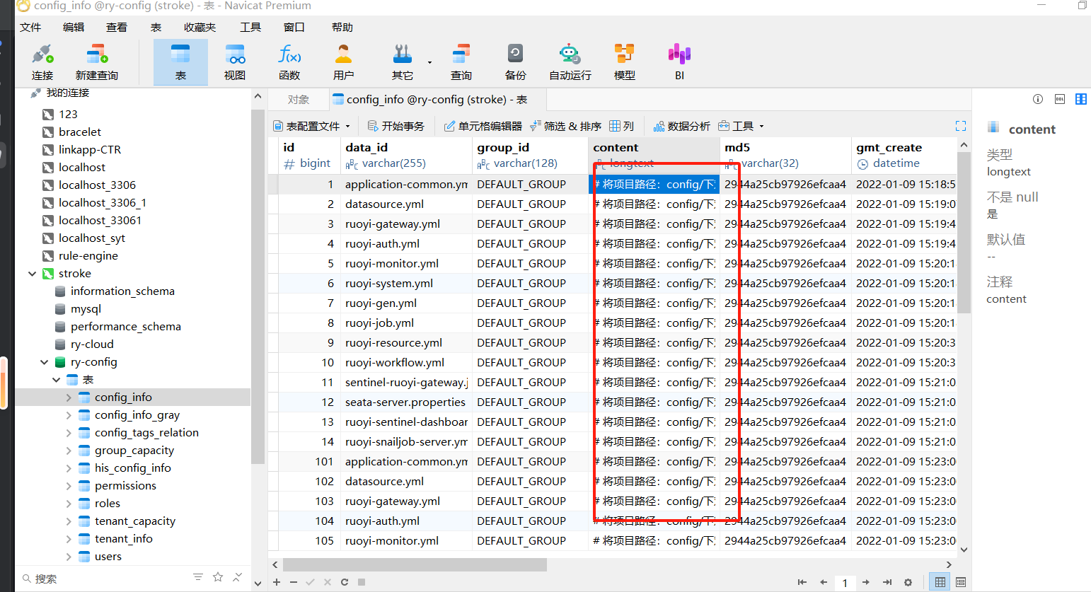Screen dimensions: 1091x592
Task: Click the horizontal scrollbar of the grid
Action: pyautogui.click(x=415, y=564)
